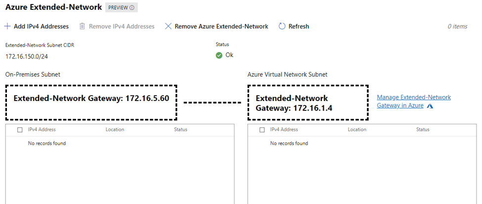Click No records found in On-Premises table
The width and height of the screenshot is (482, 204).
(x=47, y=144)
